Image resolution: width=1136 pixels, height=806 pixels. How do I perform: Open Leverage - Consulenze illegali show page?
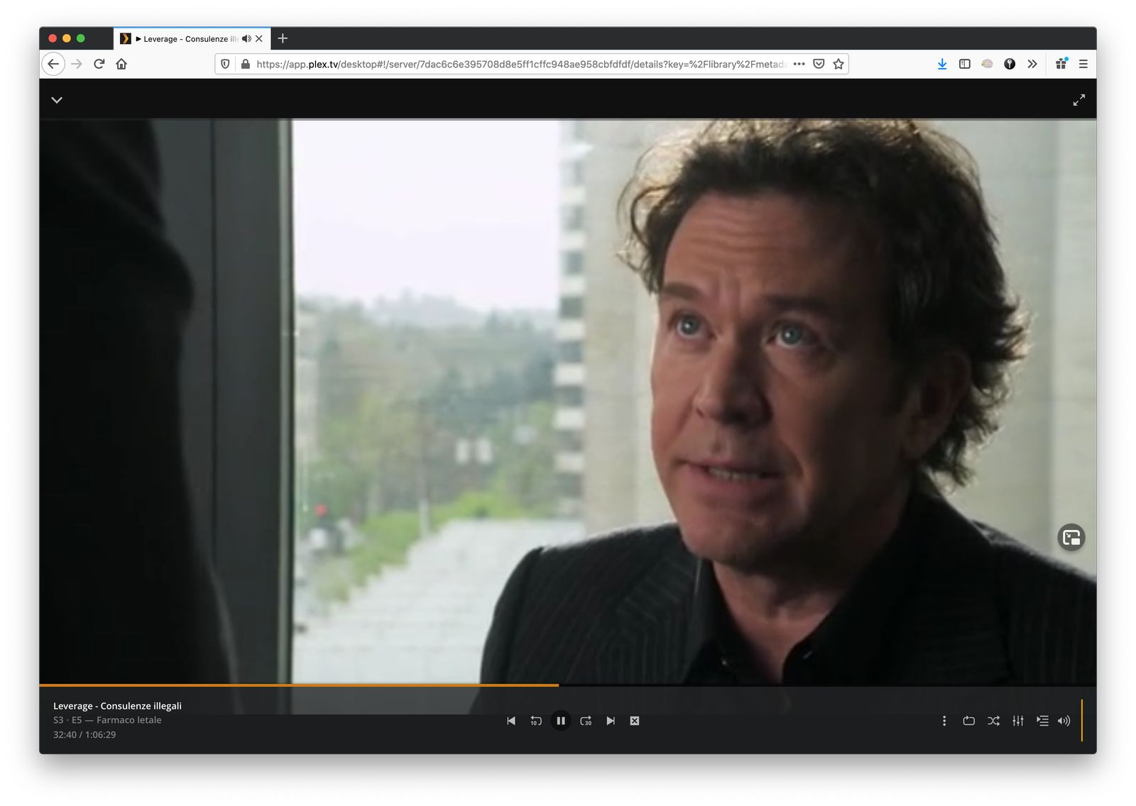pos(117,706)
